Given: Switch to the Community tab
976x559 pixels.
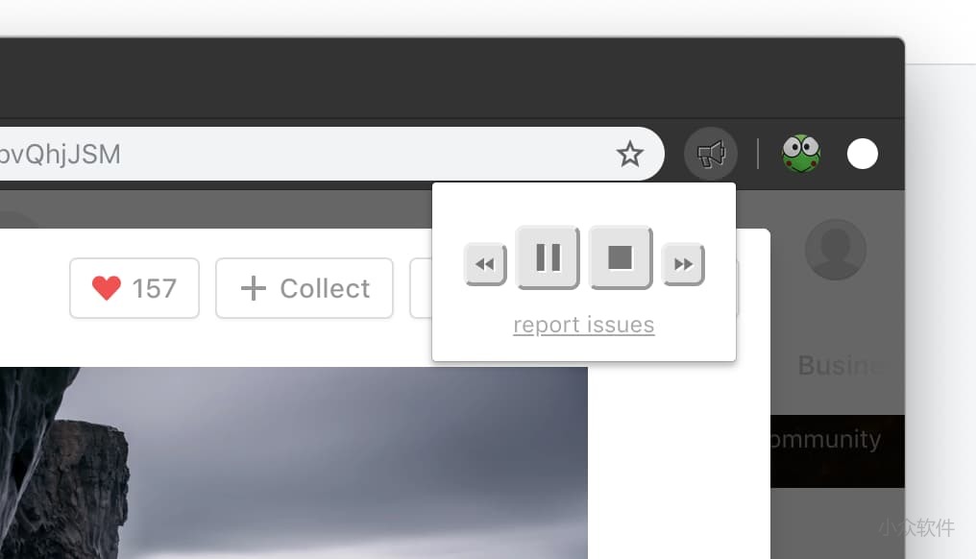Looking at the screenshot, I should click(825, 440).
